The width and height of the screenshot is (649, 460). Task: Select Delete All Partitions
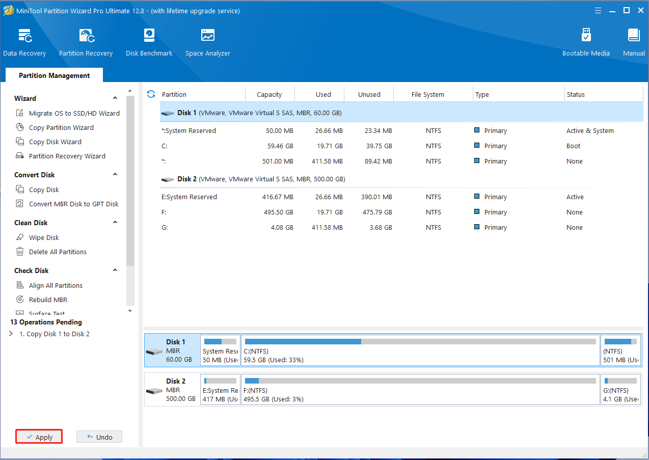(51, 252)
